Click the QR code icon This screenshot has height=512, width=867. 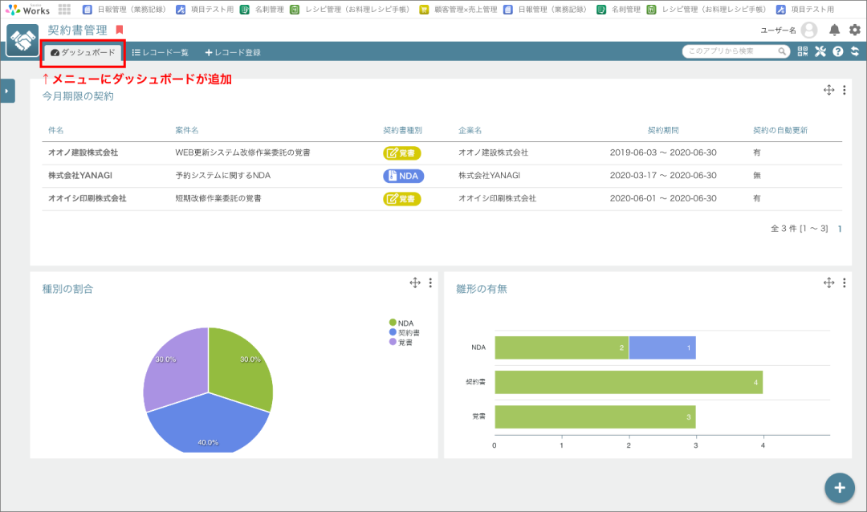pyautogui.click(x=803, y=51)
